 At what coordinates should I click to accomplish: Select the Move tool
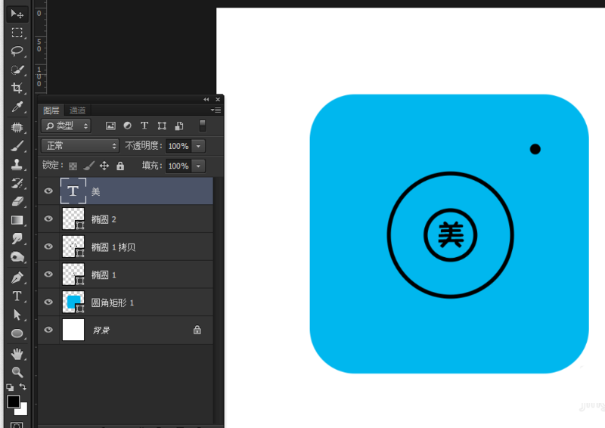pyautogui.click(x=17, y=14)
